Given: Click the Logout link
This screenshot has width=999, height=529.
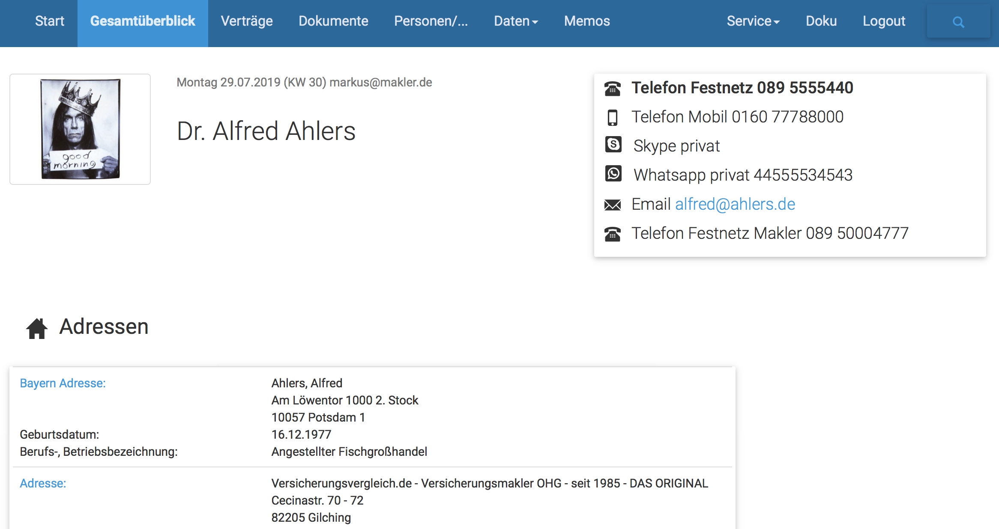Looking at the screenshot, I should [884, 21].
